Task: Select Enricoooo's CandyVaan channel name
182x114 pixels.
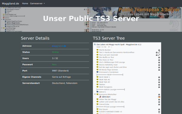Action: (109, 72)
